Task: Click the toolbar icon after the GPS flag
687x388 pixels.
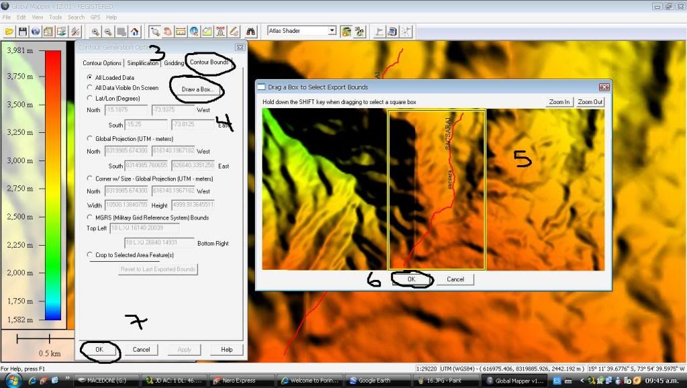Action: tap(392, 32)
